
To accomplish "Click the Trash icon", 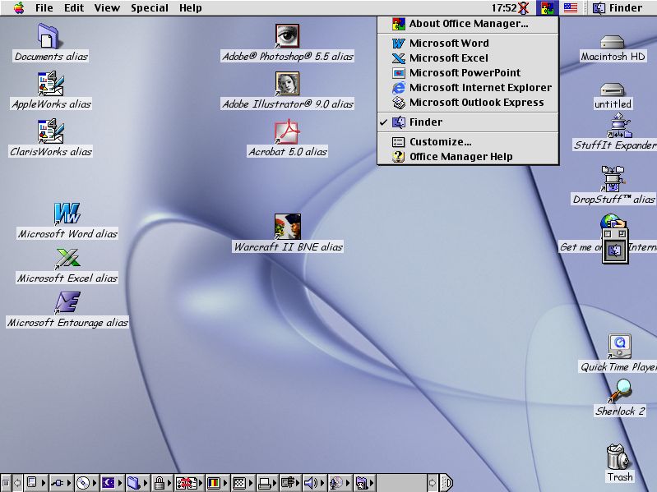I will [x=619, y=457].
